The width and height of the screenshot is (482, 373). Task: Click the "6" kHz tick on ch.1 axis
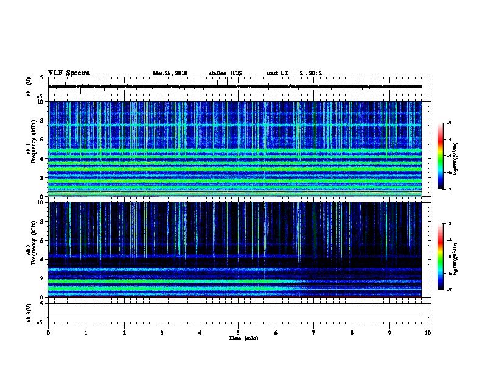click(43, 140)
